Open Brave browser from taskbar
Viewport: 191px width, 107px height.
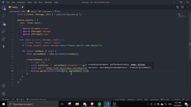(x=92, y=104)
